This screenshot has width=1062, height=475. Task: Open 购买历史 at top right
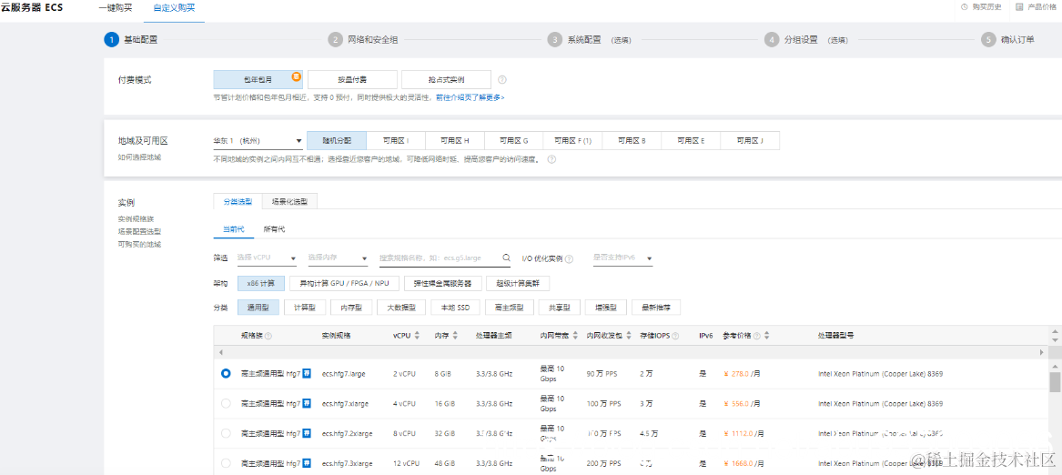[x=981, y=6]
